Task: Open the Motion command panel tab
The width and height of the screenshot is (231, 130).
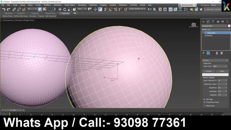Action: coord(218,22)
